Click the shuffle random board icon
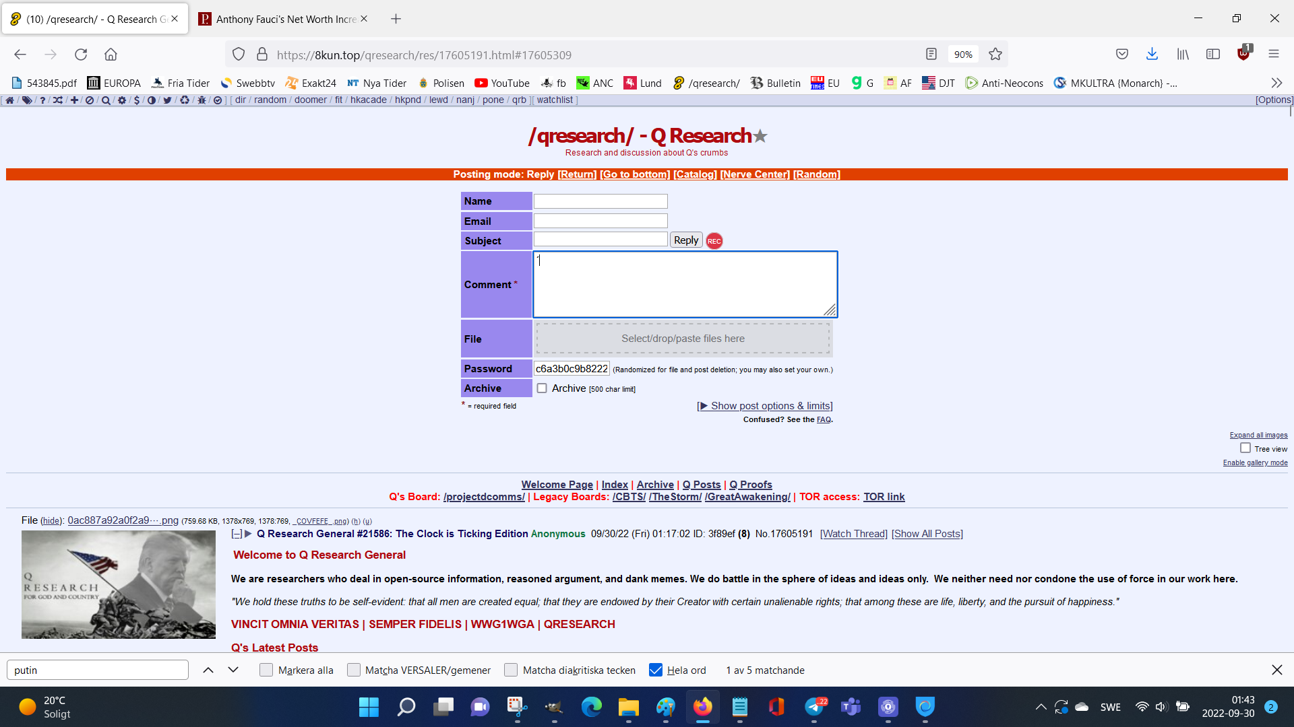The width and height of the screenshot is (1294, 727). coord(58,100)
